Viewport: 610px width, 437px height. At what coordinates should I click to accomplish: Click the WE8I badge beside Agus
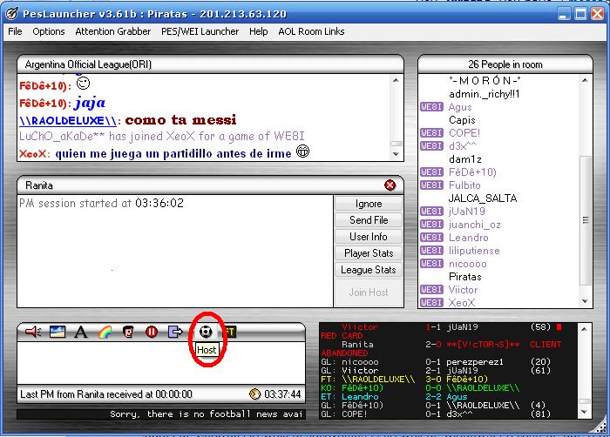click(x=431, y=106)
